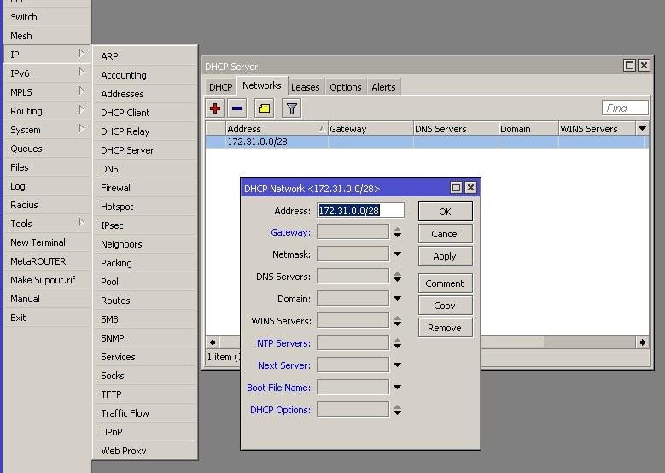Expand the Tools submenu arrow
Image resolution: width=665 pixels, height=473 pixels.
[x=81, y=222]
